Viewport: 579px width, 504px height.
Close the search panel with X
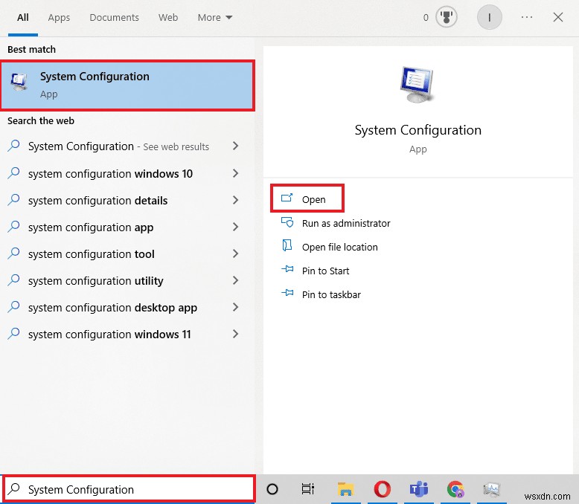tap(558, 17)
